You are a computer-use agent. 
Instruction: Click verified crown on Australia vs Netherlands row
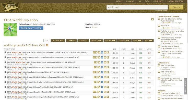coord(99,82)
